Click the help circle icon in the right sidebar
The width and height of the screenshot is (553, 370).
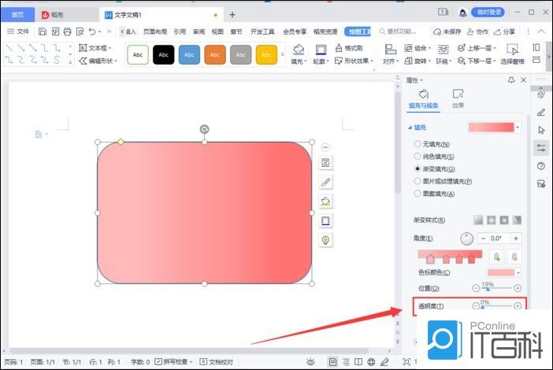541,166
